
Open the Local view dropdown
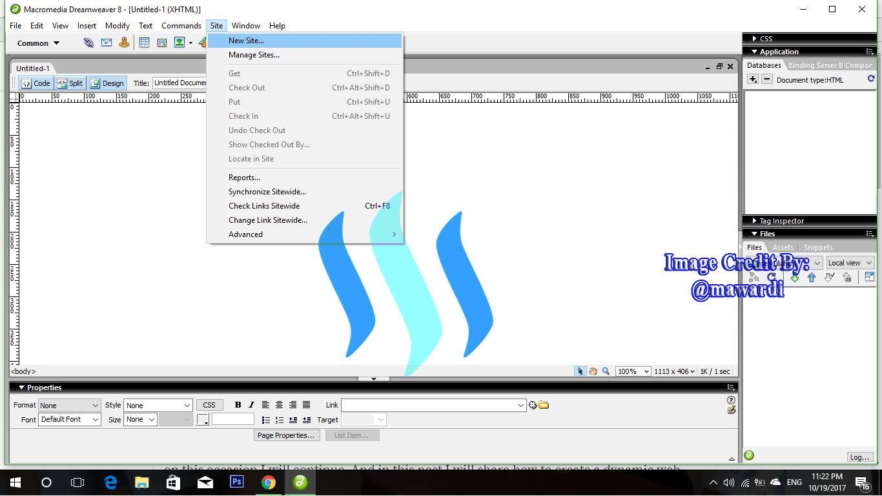coord(850,263)
